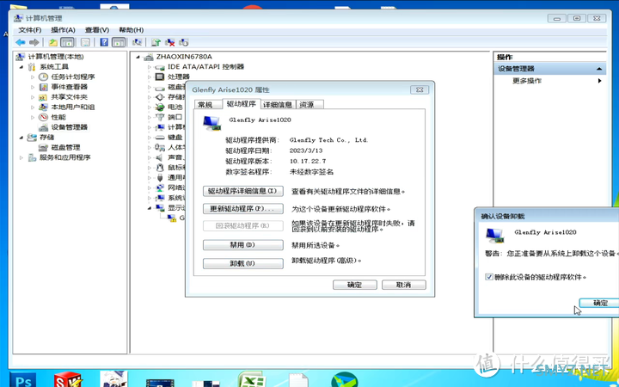619x387 pixels.
Task: Click 未经数字签名 signer text
Action: (x=312, y=172)
